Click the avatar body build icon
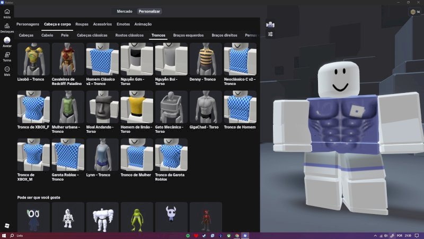 coord(270,24)
